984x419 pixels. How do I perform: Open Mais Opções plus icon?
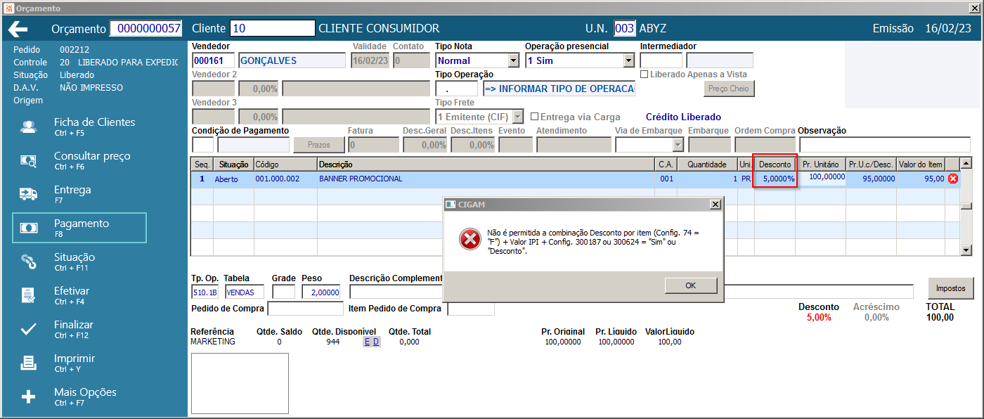click(x=29, y=397)
